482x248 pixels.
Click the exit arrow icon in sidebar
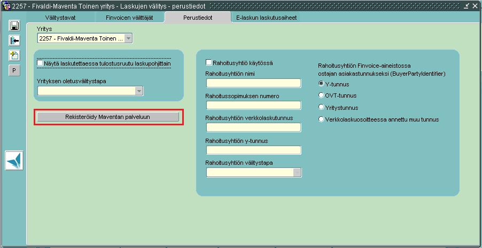tap(14, 41)
